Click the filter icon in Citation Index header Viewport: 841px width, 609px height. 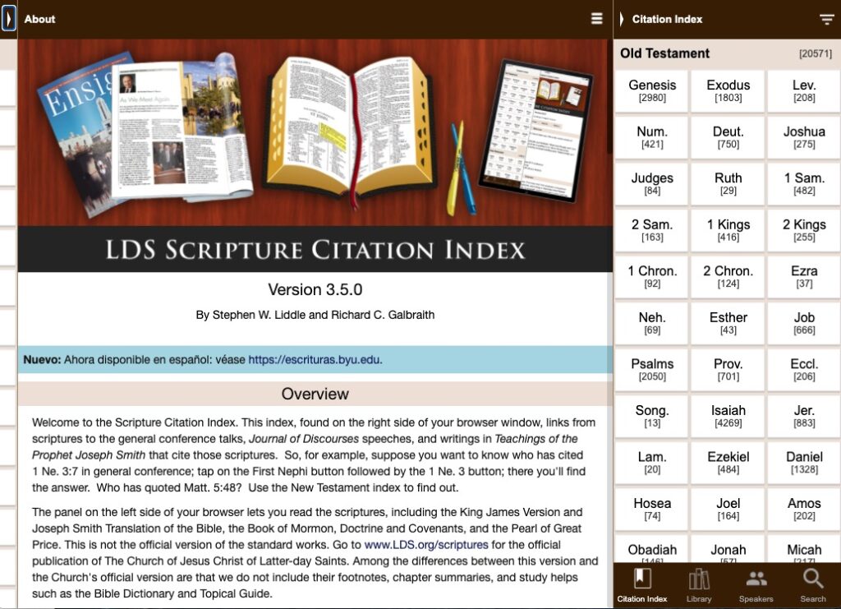click(x=826, y=20)
